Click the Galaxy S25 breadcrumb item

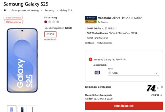(x=66, y=10)
